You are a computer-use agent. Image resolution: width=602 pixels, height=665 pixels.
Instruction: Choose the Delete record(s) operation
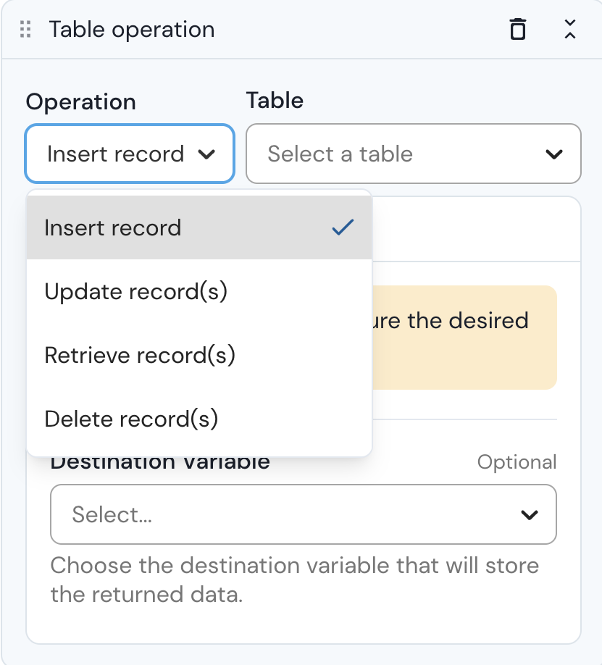(x=131, y=419)
